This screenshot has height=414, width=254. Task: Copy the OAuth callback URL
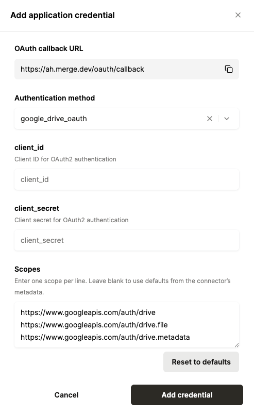pyautogui.click(x=229, y=69)
